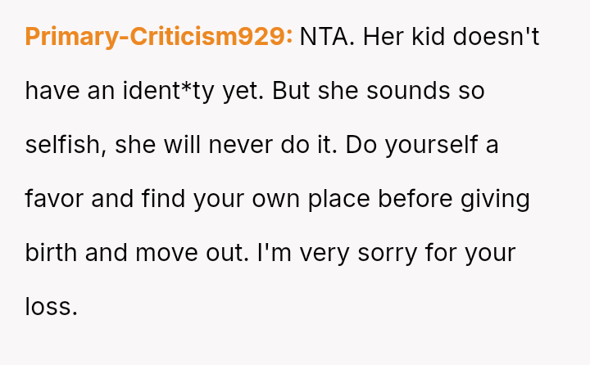This screenshot has width=590, height=365.
Task: Open the Primary-Criticism929 user profile link
Action: [x=158, y=36]
